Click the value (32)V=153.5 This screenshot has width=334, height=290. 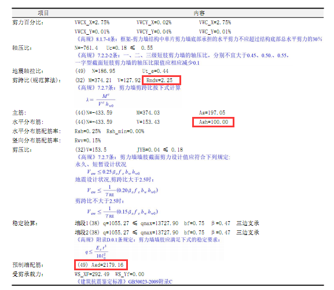[91, 150]
